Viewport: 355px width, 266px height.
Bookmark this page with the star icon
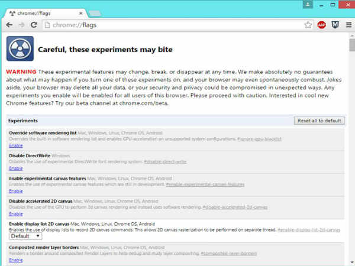[x=308, y=25]
